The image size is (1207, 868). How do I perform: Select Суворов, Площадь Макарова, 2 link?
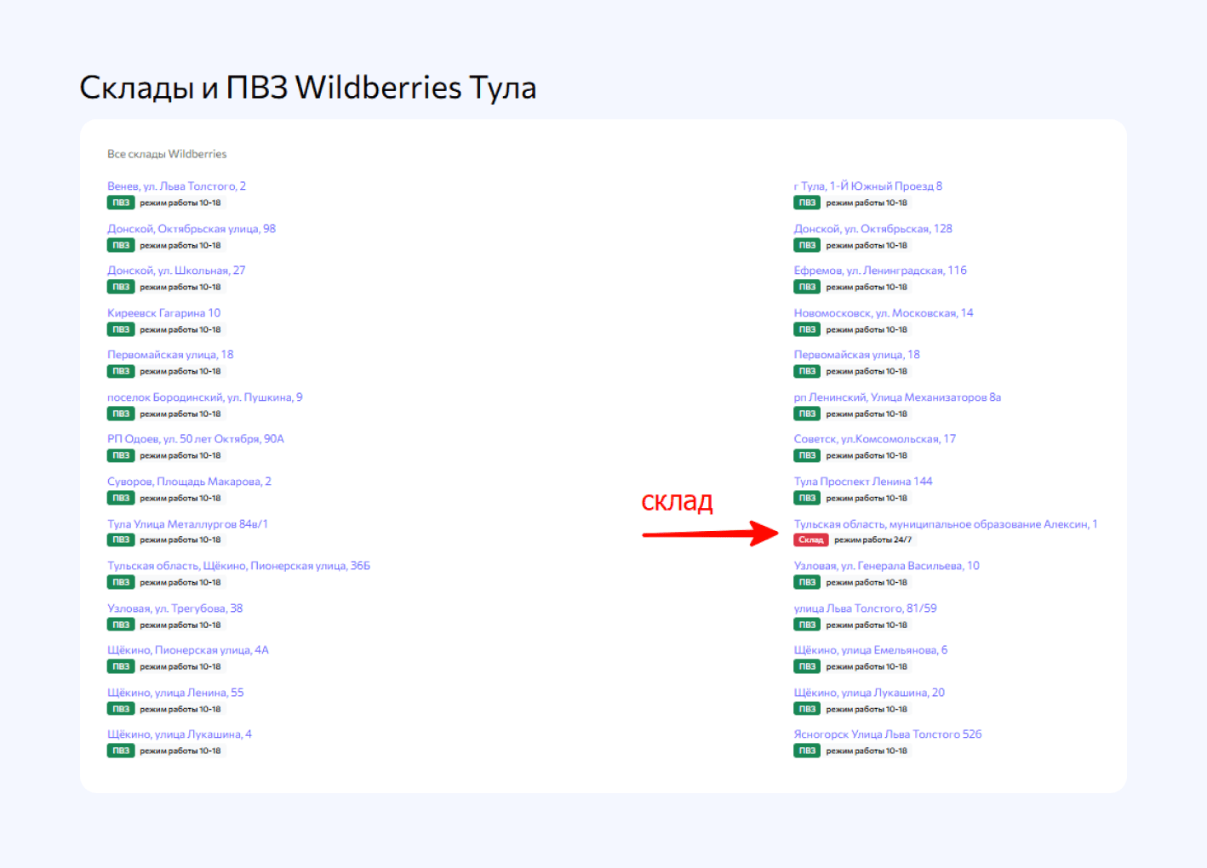pyautogui.click(x=189, y=482)
